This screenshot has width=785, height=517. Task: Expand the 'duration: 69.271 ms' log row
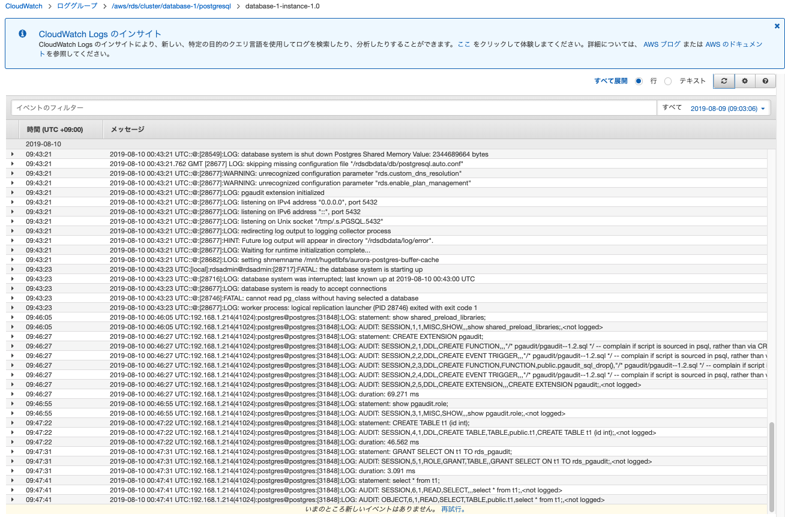[13, 394]
